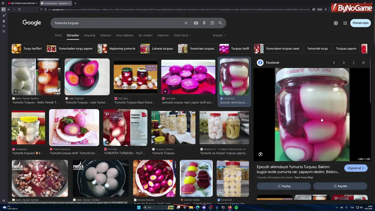Open Windows Start menu

pos(139,207)
